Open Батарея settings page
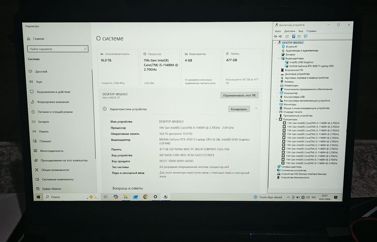Image resolution: width=377 pixels, height=242 pixels. pos(41,122)
